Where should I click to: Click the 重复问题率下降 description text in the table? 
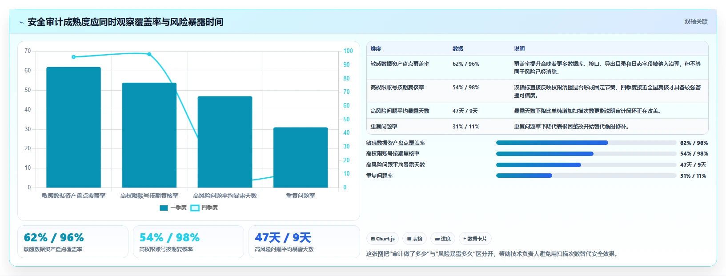[572, 127]
